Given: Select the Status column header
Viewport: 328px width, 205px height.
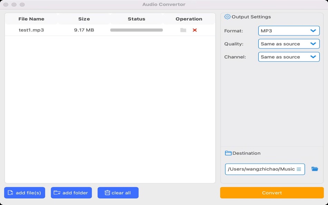Looking at the screenshot, I should pos(137,19).
